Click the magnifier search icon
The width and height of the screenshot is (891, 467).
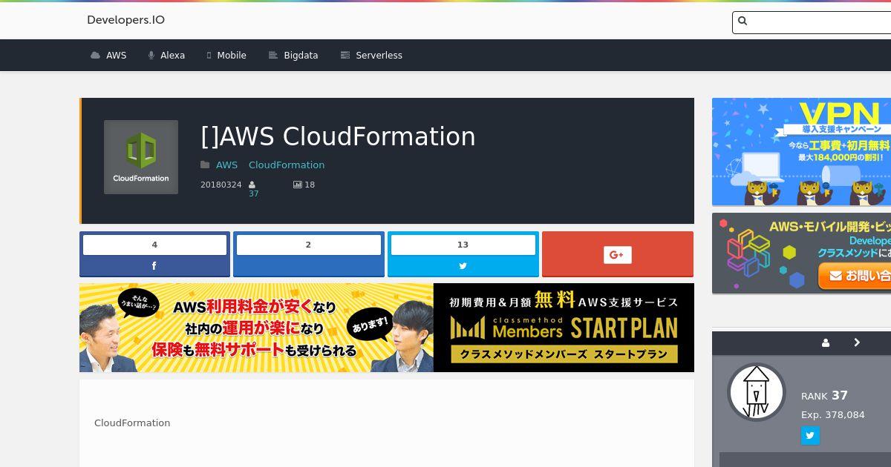click(742, 21)
